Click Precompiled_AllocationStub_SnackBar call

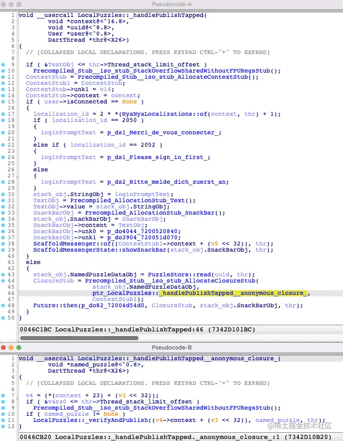[150, 213]
